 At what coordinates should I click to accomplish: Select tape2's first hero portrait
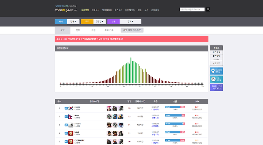[109, 133]
